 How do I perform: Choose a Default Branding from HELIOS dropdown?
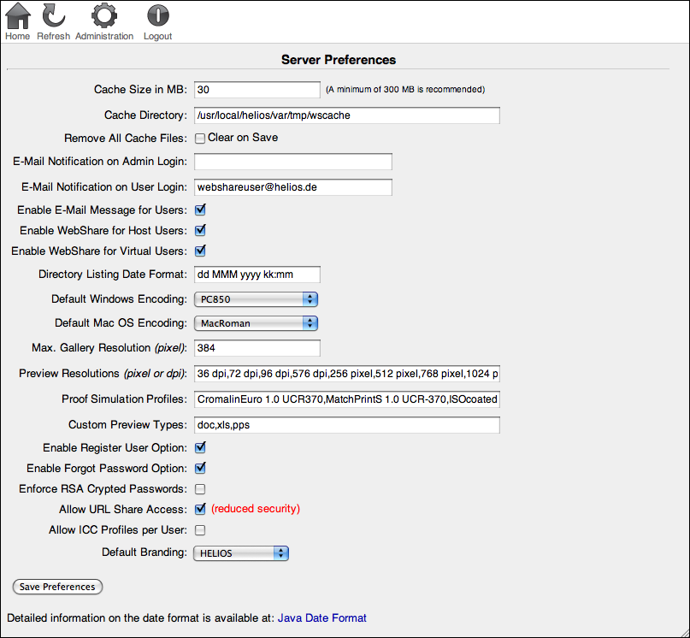241,553
